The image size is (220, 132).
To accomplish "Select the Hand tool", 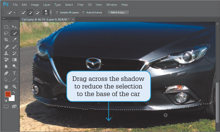I will pyautogui.click(x=6, y=87).
